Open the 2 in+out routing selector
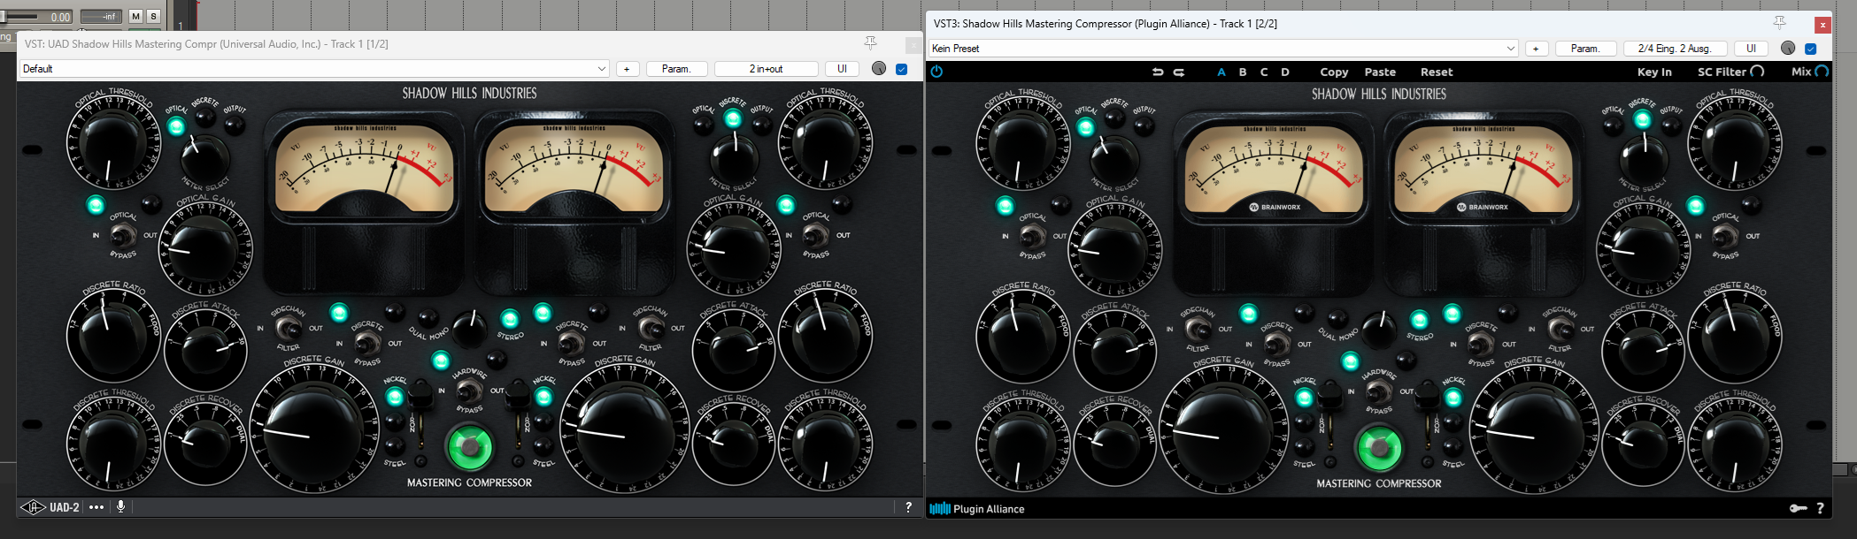 pos(766,69)
